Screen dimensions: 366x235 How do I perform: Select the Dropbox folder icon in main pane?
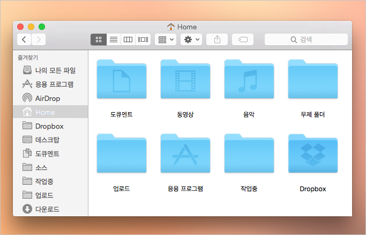313,153
